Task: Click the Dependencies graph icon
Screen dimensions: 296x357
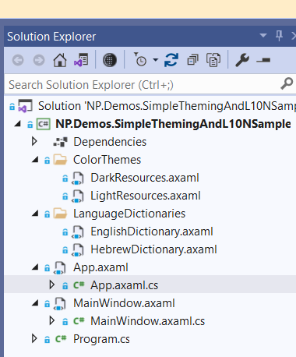Action: click(x=60, y=142)
